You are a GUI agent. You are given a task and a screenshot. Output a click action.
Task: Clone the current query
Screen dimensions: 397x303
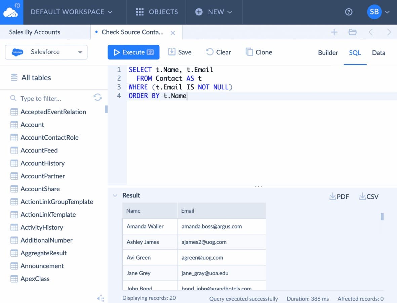click(x=258, y=52)
